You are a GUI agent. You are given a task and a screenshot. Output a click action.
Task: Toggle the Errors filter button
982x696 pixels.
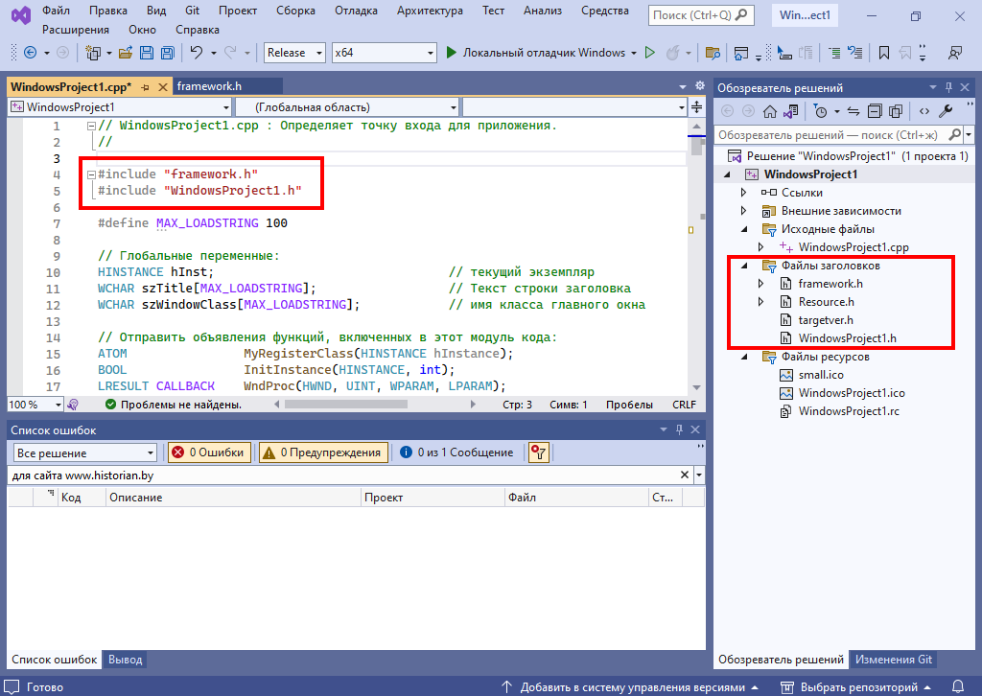[208, 452]
